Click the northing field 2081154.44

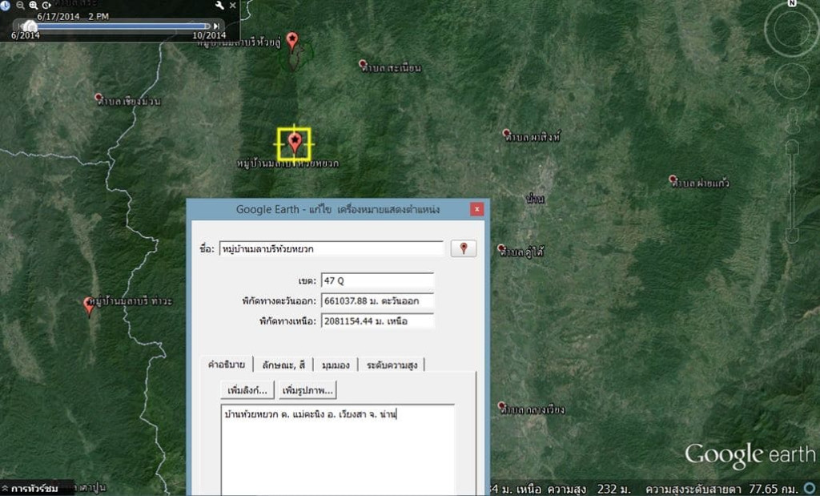[x=378, y=321]
